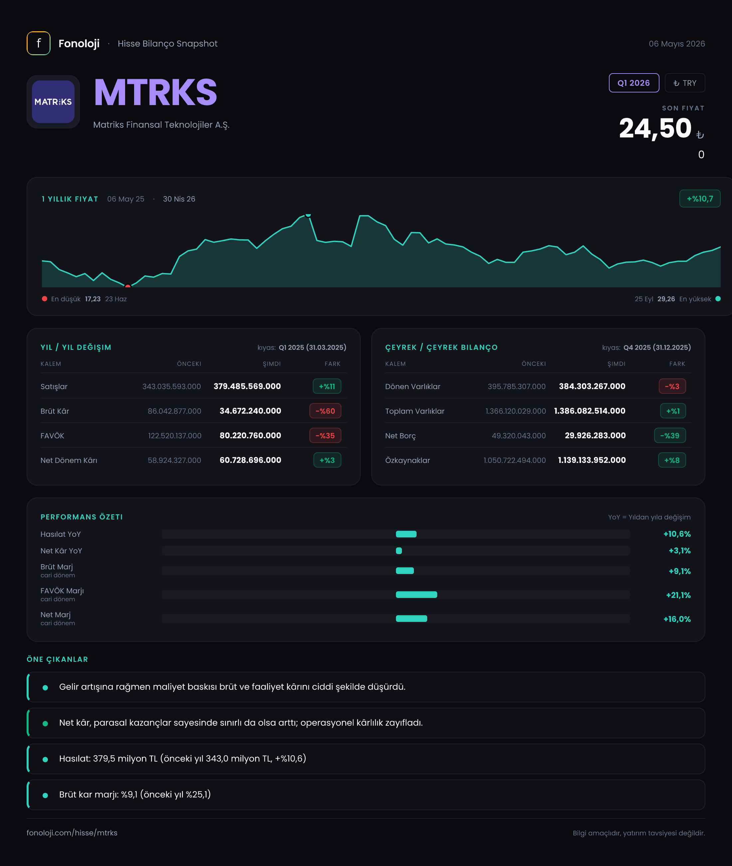Viewport: 732px width, 866px height.
Task: Click the FAVÖK Marjı progress bar
Action: (396, 595)
